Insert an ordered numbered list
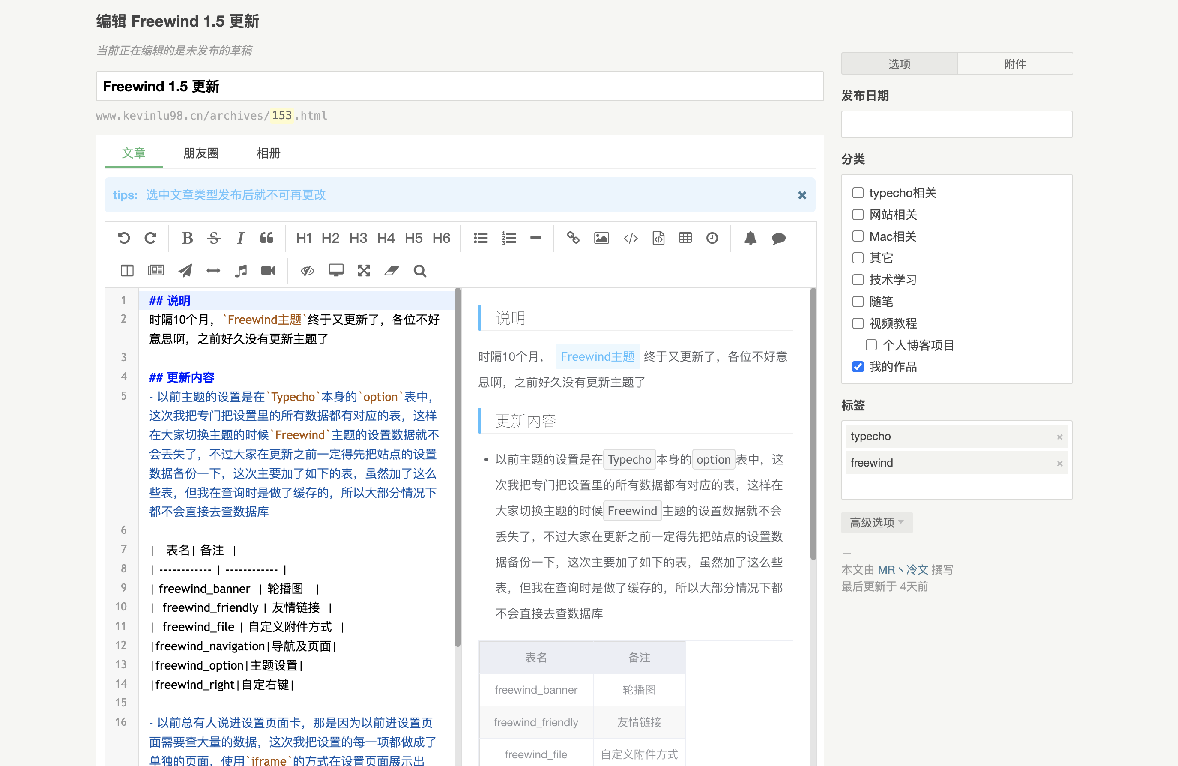Image resolution: width=1178 pixels, height=766 pixels. tap(508, 238)
